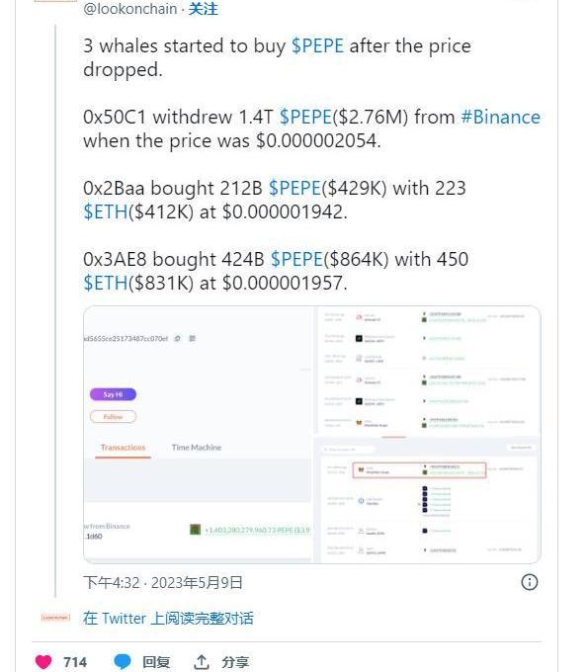Select the Transactions tab
Screen dimensions: 586x672
(x=123, y=448)
